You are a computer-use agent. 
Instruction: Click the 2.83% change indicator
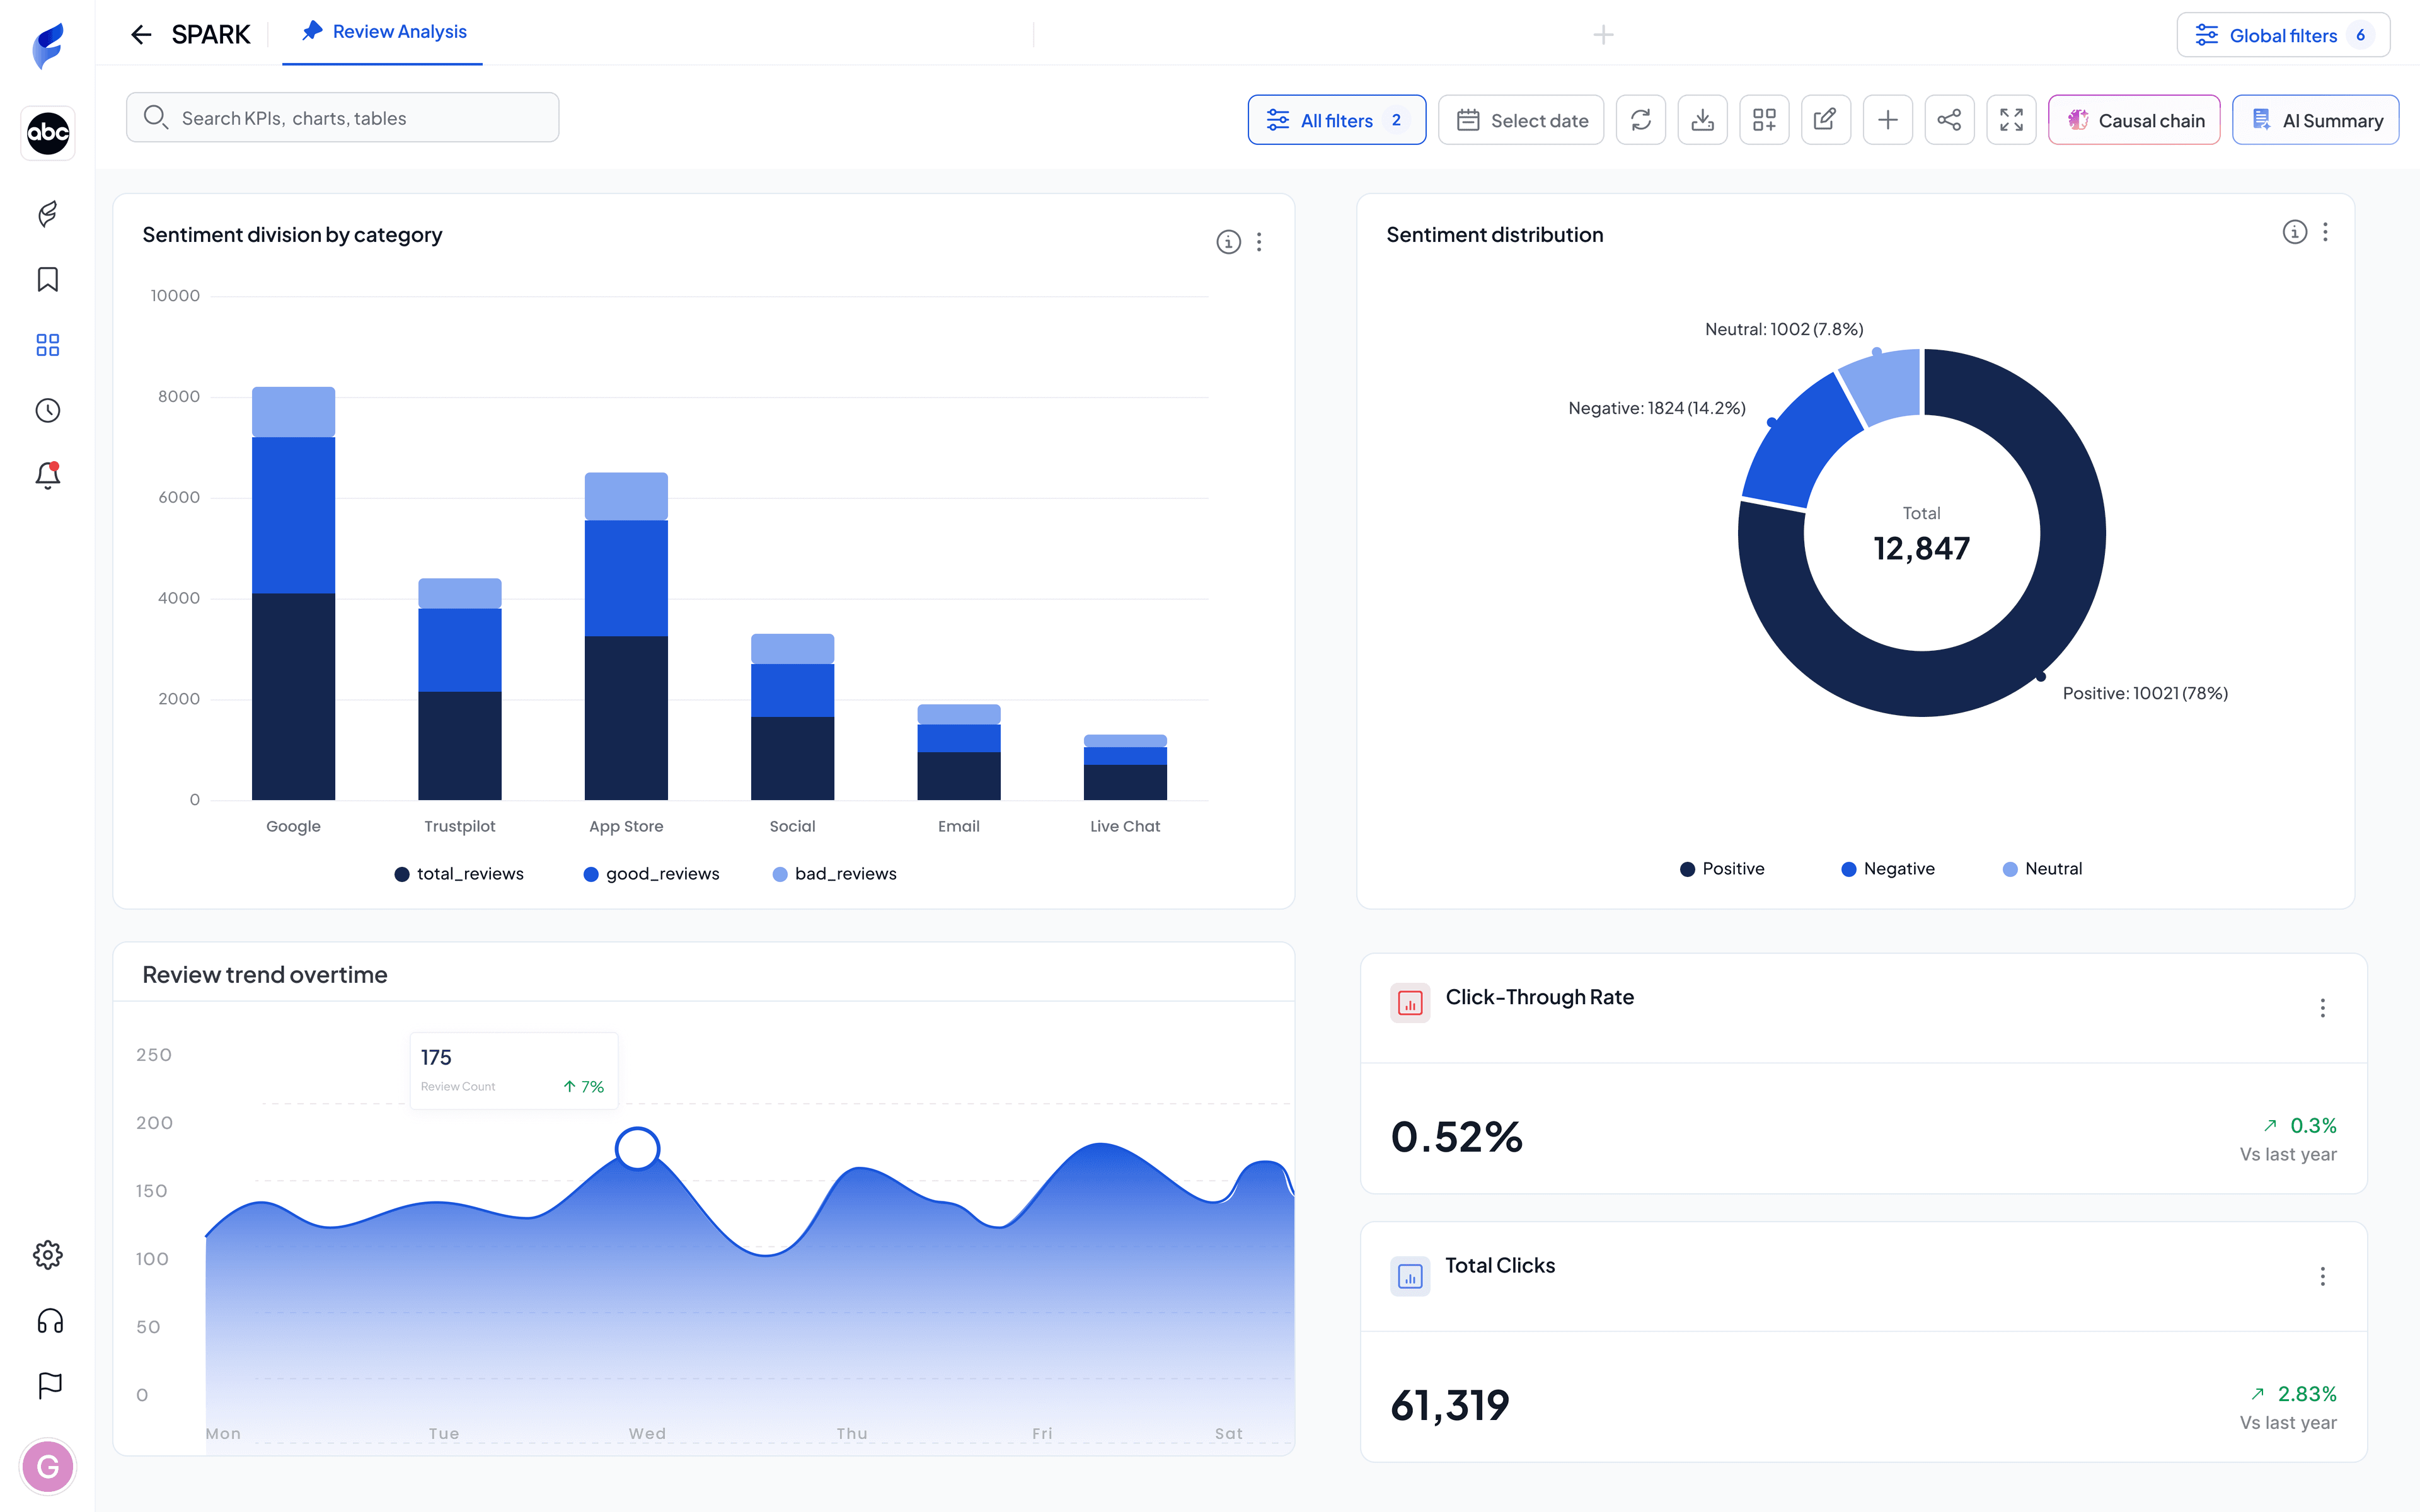click(x=2294, y=1393)
